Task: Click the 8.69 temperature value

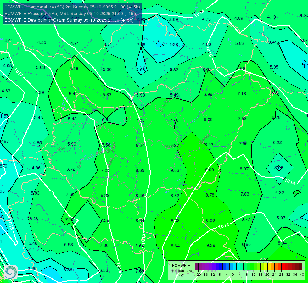Action: click(140, 170)
